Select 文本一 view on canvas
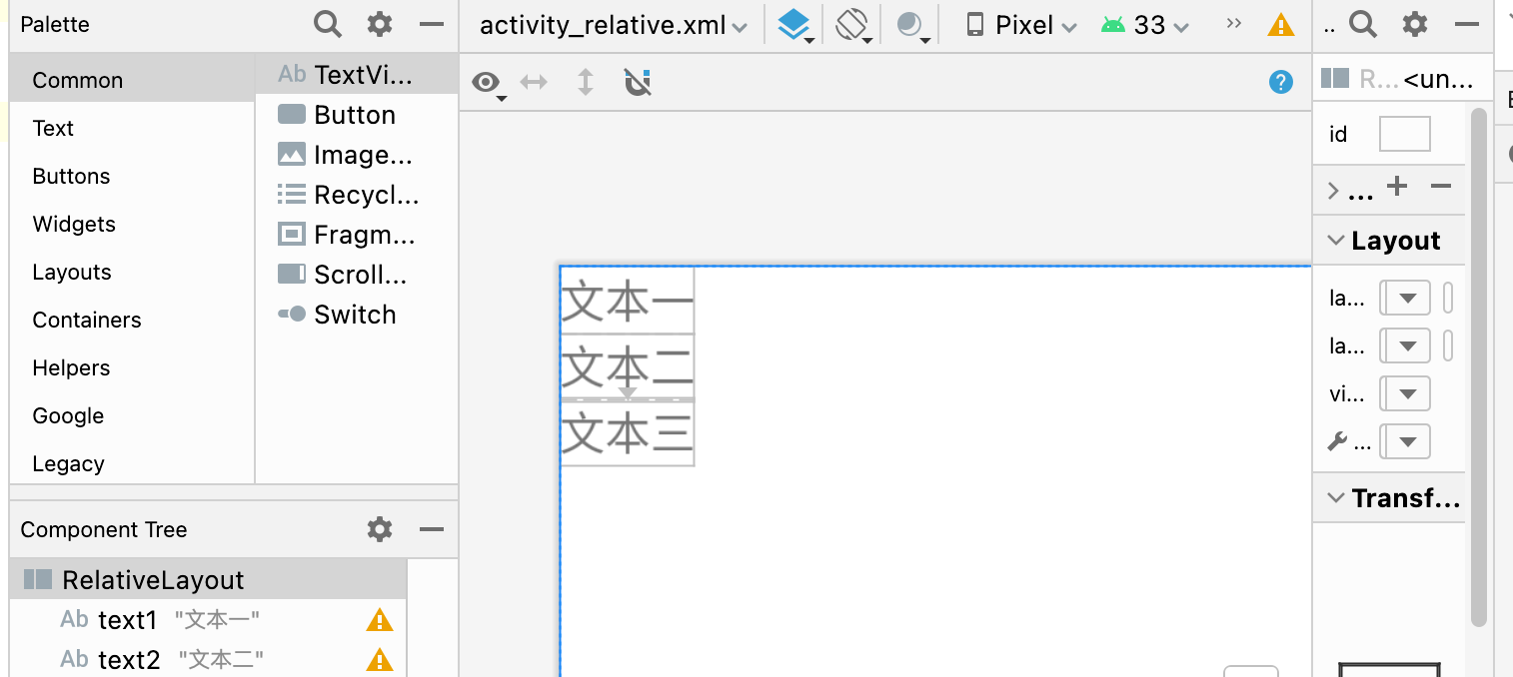The image size is (1513, 677). 627,301
